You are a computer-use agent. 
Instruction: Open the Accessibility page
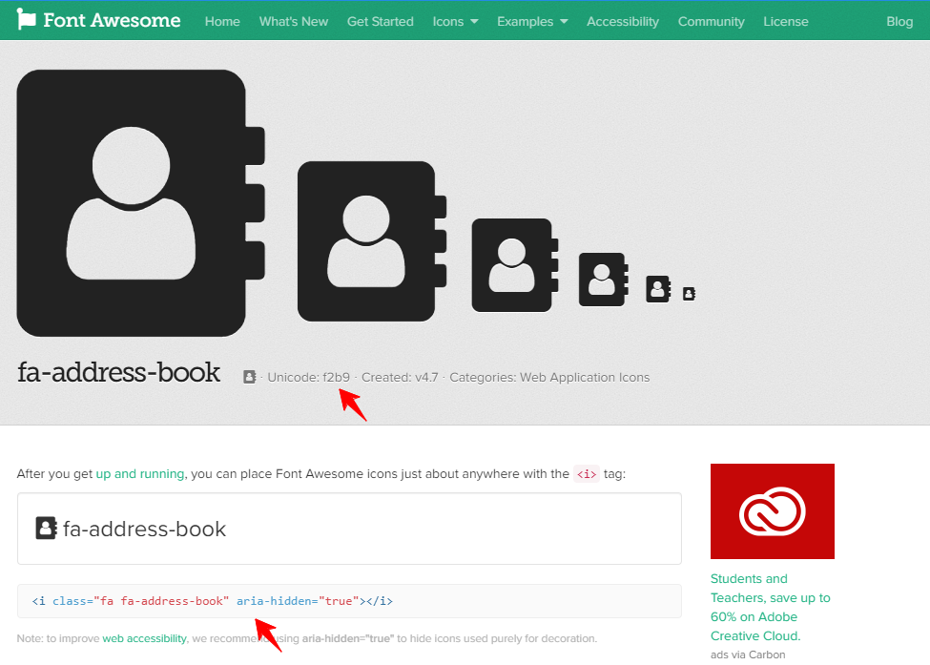(623, 21)
